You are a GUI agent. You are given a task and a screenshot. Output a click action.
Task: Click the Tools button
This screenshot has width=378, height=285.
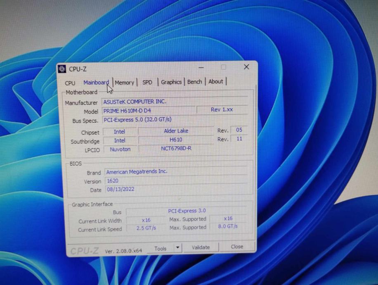click(160, 248)
